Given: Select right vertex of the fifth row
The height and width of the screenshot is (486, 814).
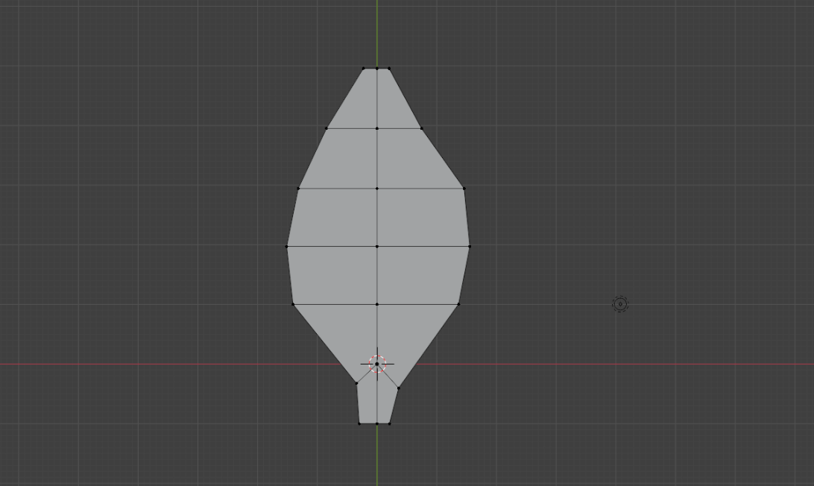Looking at the screenshot, I should pyautogui.click(x=459, y=304).
